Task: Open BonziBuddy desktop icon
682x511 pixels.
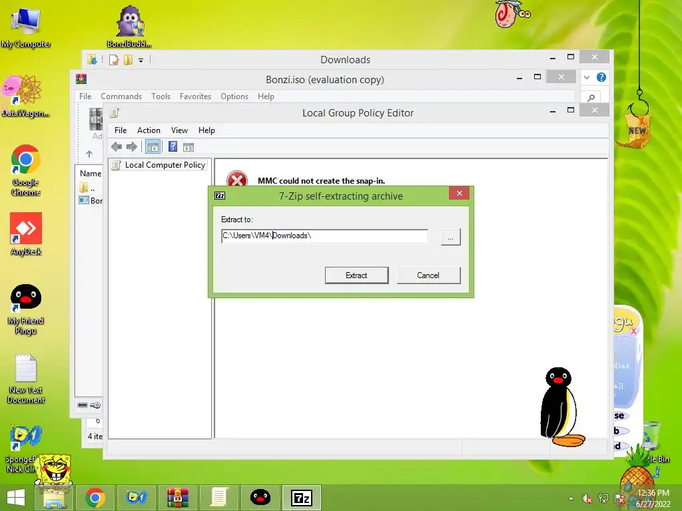Action: 130,26
